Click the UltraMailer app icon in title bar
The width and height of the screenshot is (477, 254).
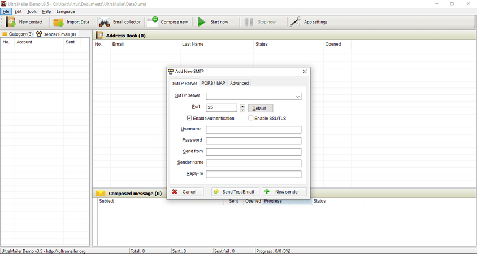point(3,4)
